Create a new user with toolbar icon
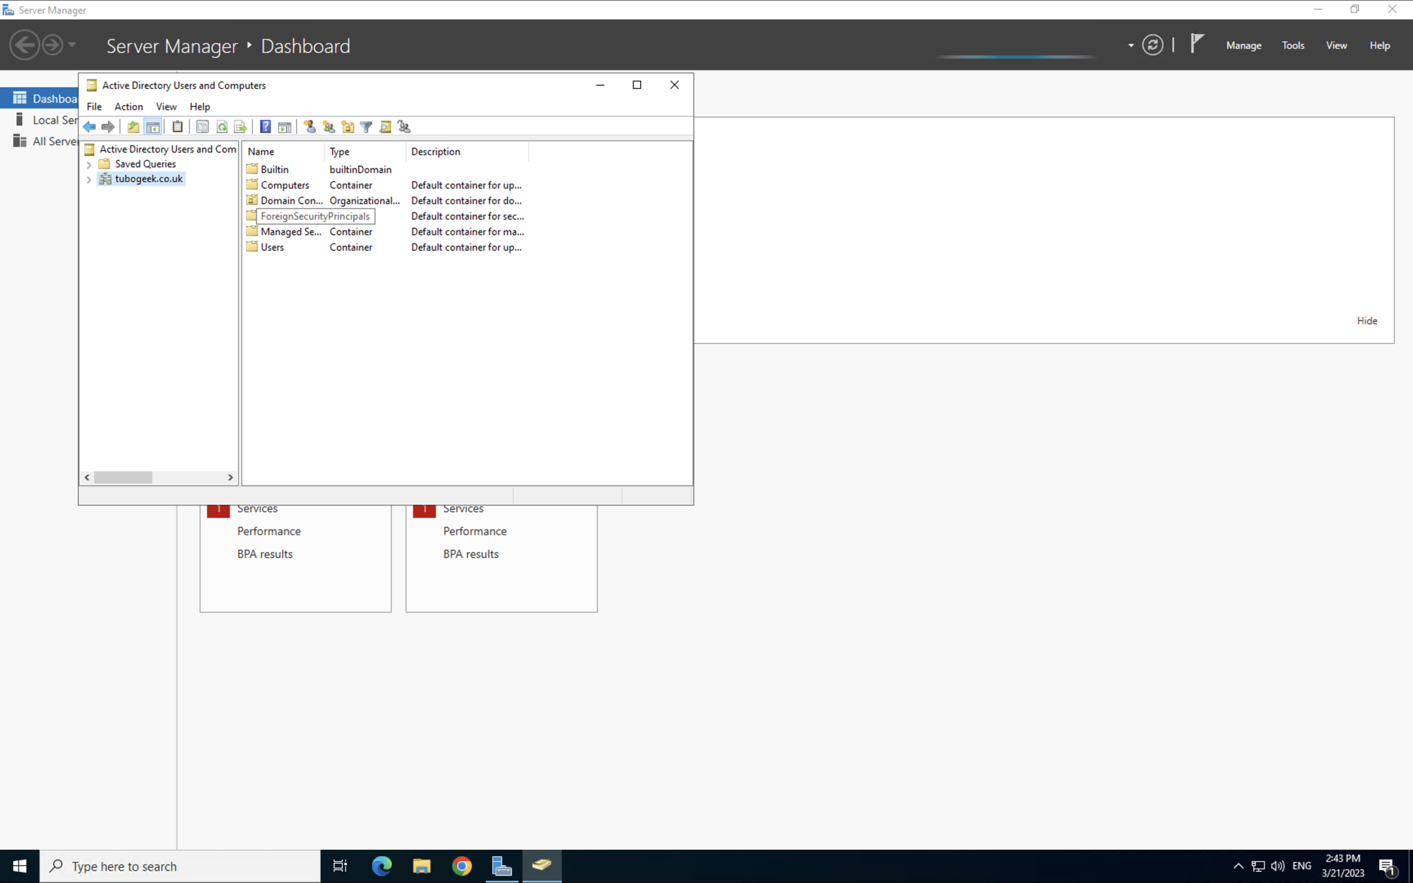 310,127
